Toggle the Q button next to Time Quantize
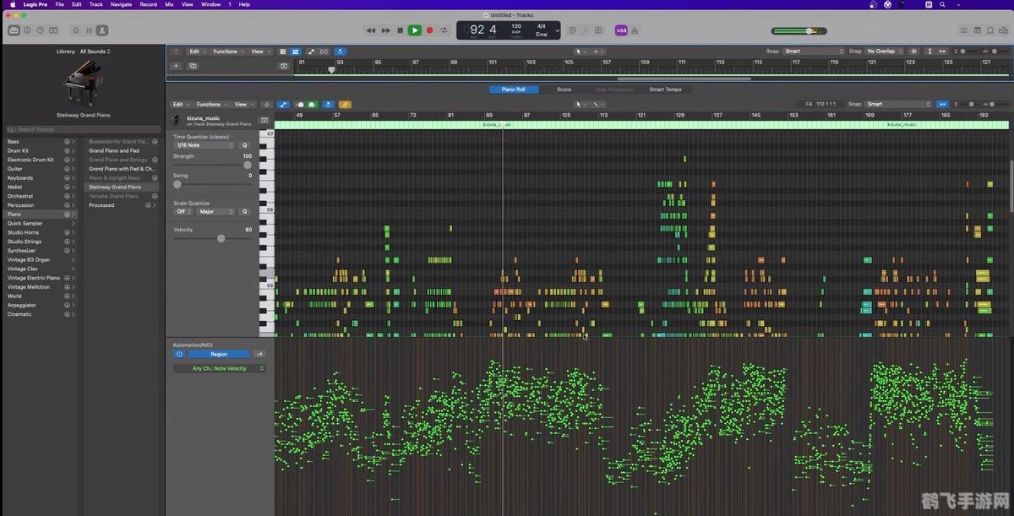Image resolution: width=1014 pixels, height=516 pixels. [x=245, y=145]
